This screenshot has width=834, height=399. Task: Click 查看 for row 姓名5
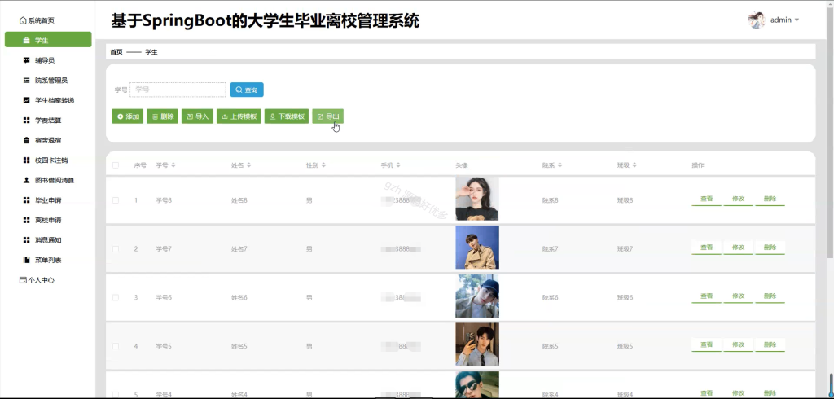(x=706, y=344)
